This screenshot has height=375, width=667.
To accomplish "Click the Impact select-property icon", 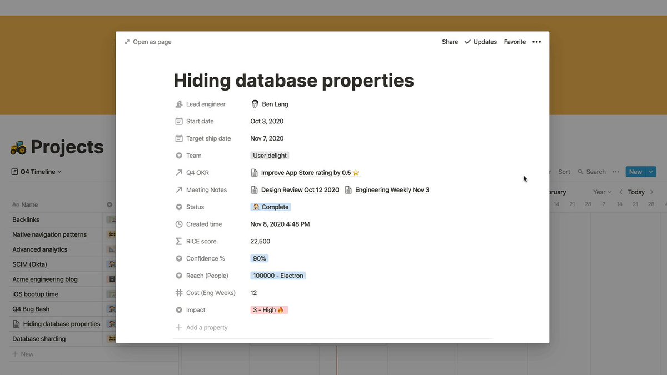I will tap(179, 310).
